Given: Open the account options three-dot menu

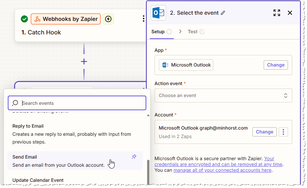Looking at the screenshot, I should pos(283,132).
